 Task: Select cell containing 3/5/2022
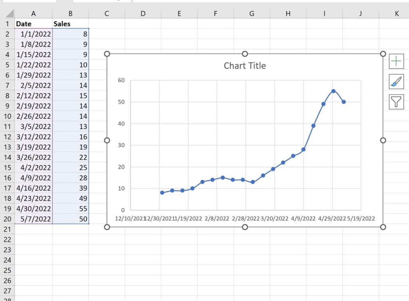34,126
